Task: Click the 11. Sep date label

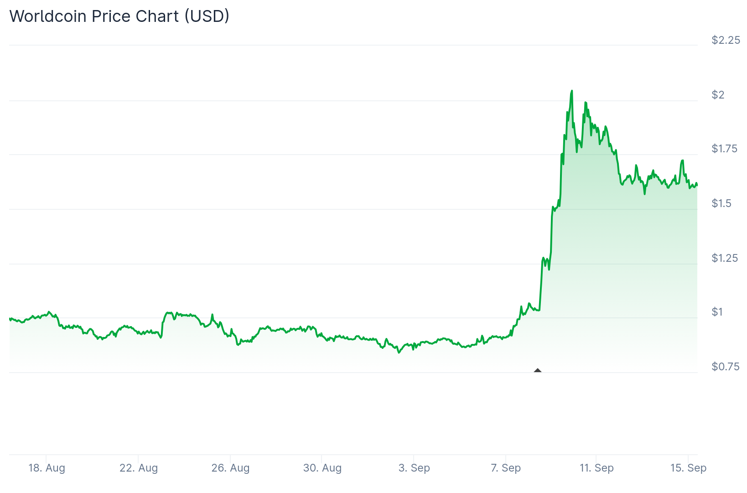Action: 597,468
